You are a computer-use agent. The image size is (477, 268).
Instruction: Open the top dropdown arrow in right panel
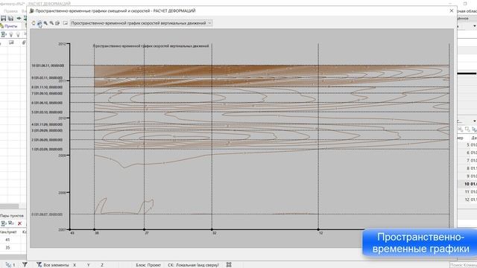pyautogui.click(x=474, y=27)
